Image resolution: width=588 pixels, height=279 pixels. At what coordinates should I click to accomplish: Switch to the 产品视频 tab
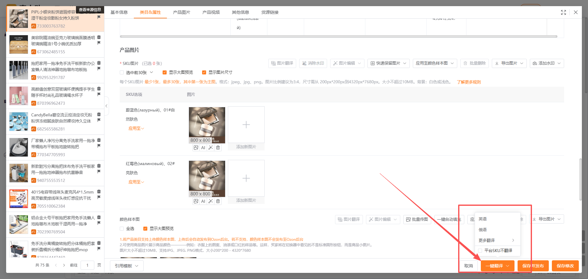coord(211,12)
